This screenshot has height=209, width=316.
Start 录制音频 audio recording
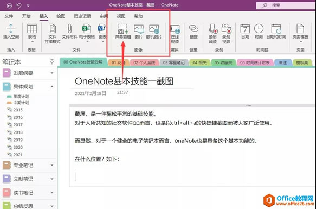212,34
